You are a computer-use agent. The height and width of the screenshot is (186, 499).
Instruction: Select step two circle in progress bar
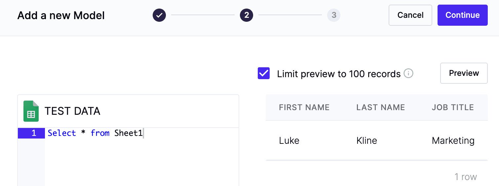pos(247,15)
